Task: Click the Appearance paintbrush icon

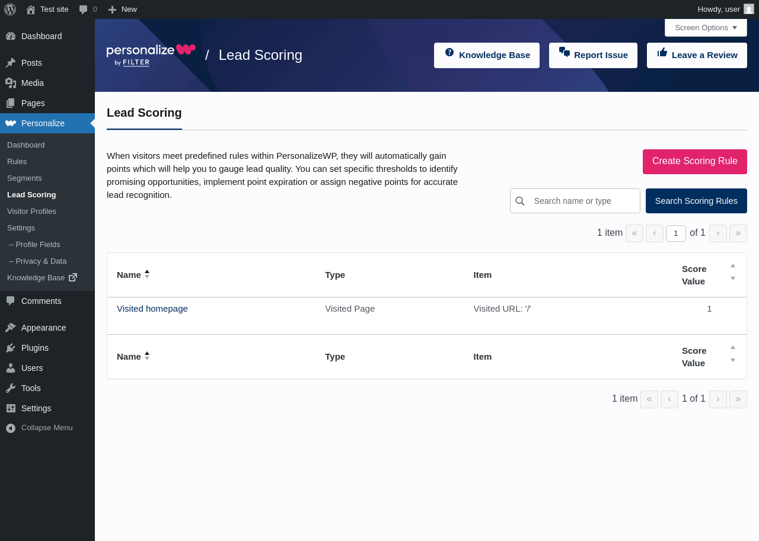Action: [x=11, y=328]
